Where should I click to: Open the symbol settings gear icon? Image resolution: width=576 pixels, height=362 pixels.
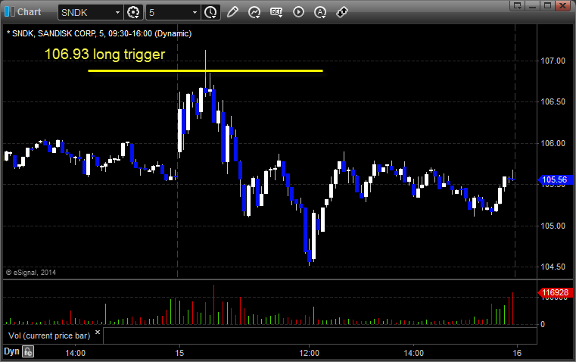point(133,12)
